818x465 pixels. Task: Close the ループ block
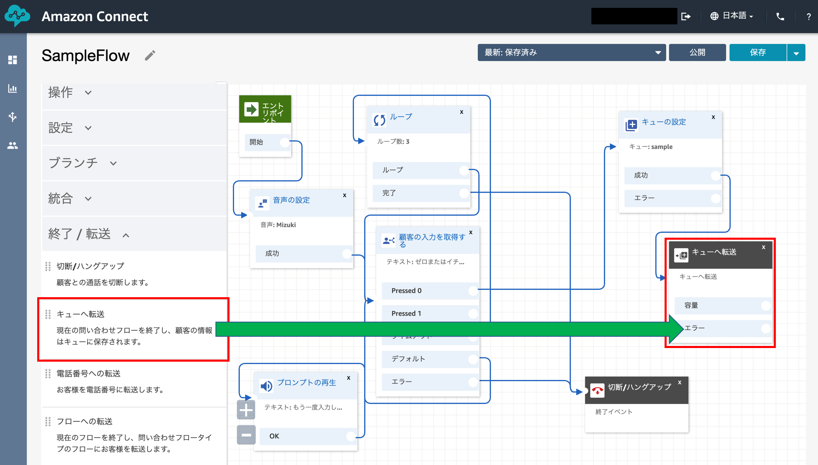click(x=462, y=112)
